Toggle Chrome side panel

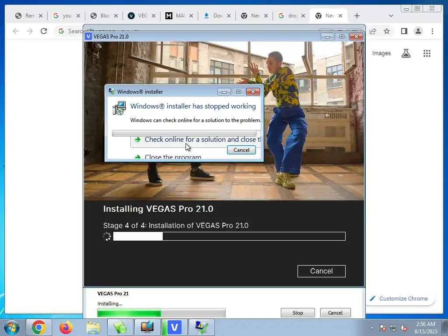click(404, 31)
